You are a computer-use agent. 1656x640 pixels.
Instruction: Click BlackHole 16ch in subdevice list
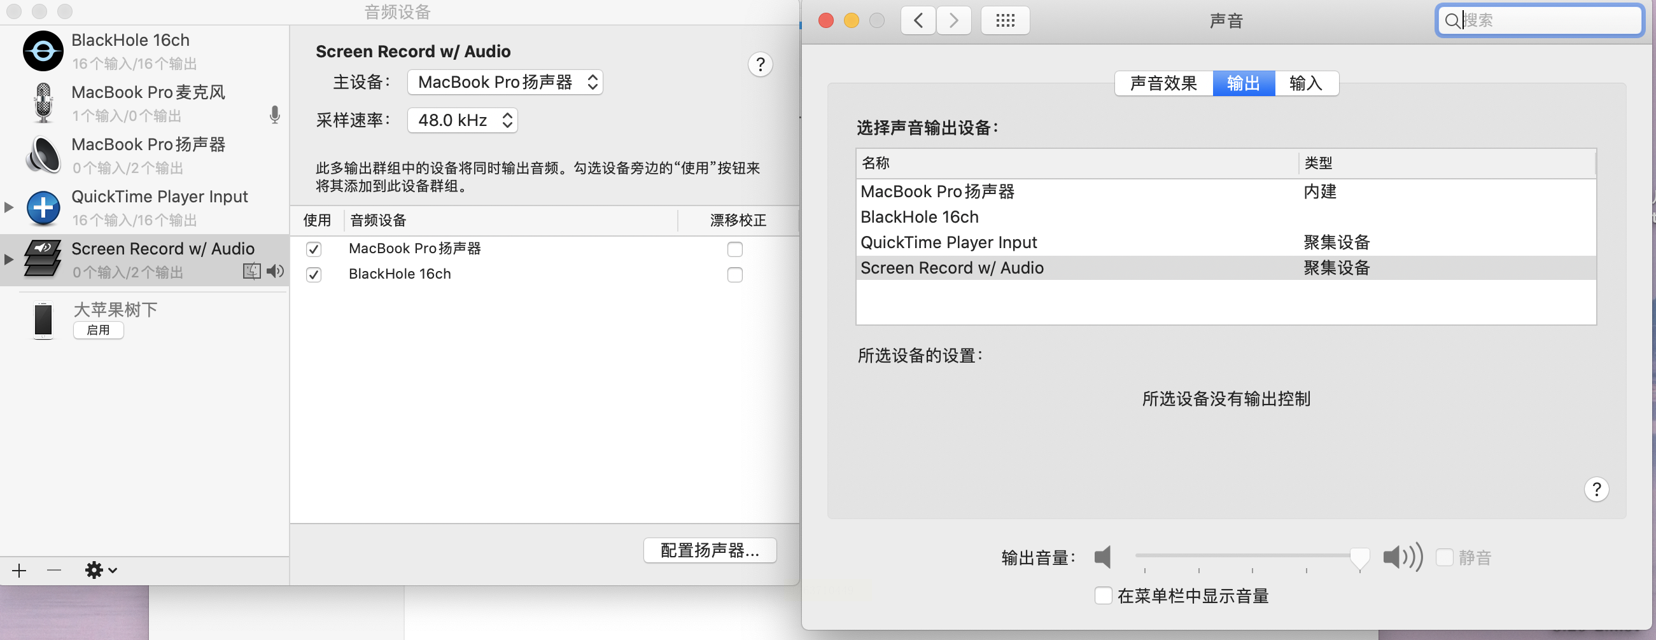tap(400, 274)
